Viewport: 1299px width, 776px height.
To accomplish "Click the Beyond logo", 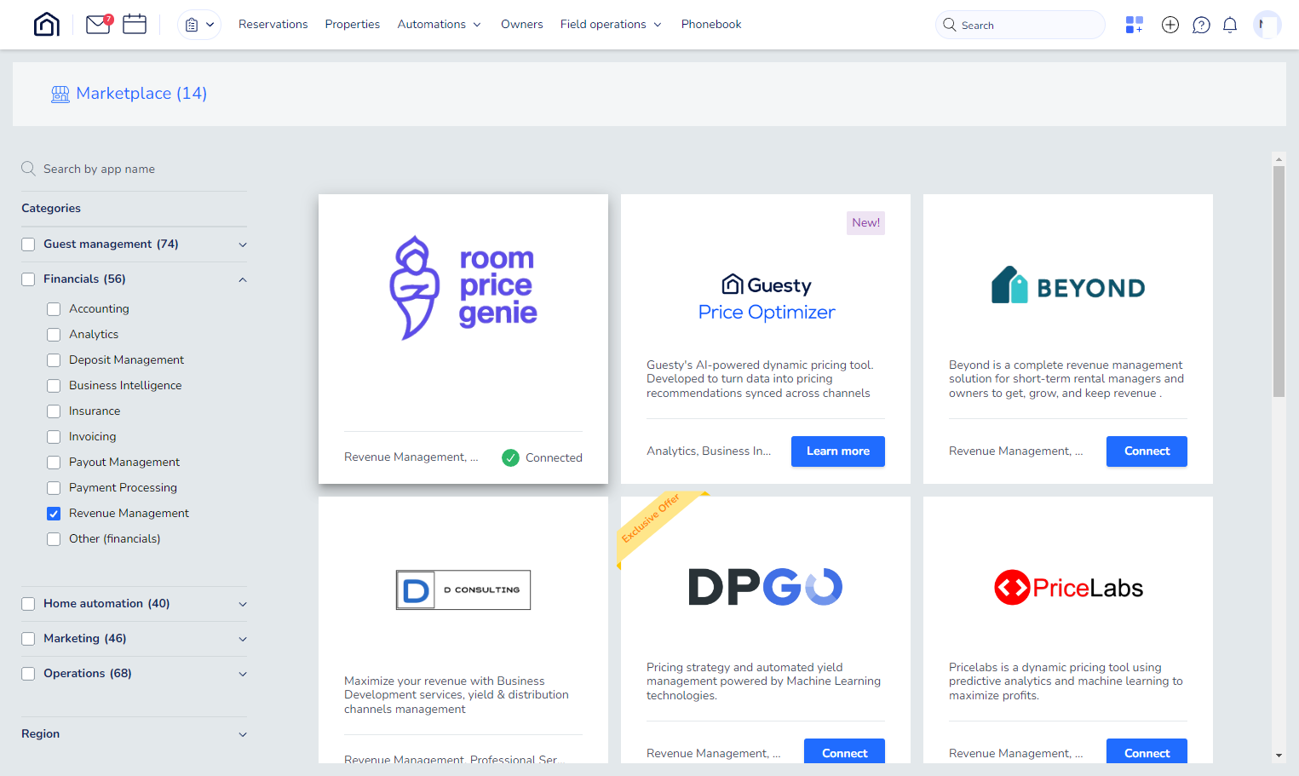I will tap(1068, 285).
